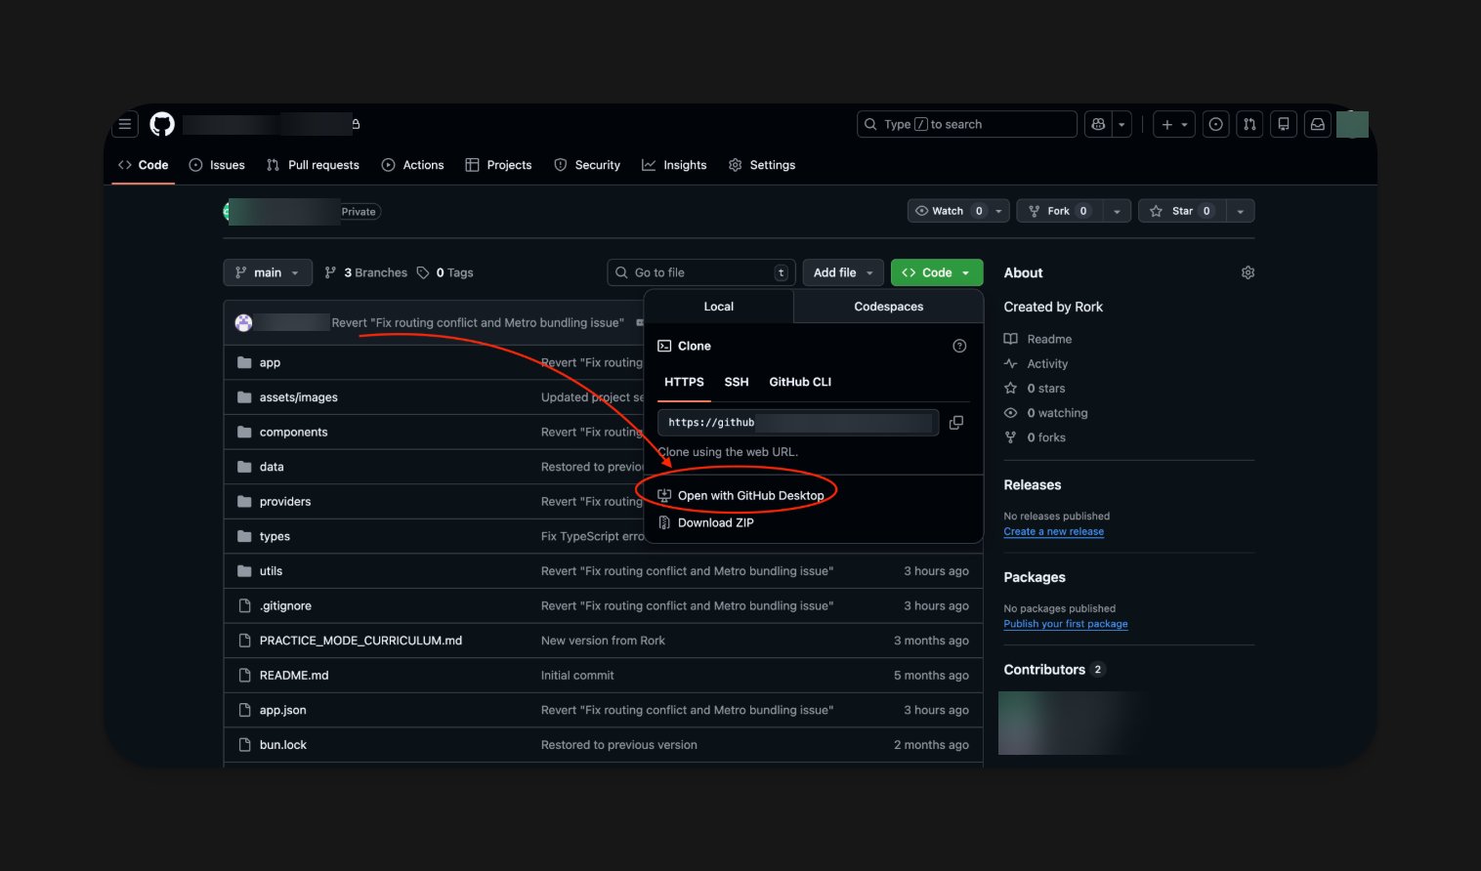Open the Actions tab
The image size is (1481, 871).
(x=413, y=165)
